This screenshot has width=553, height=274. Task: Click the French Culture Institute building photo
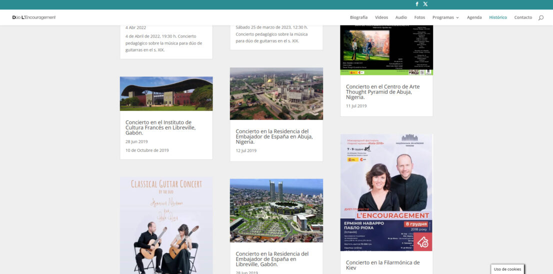[166, 93]
